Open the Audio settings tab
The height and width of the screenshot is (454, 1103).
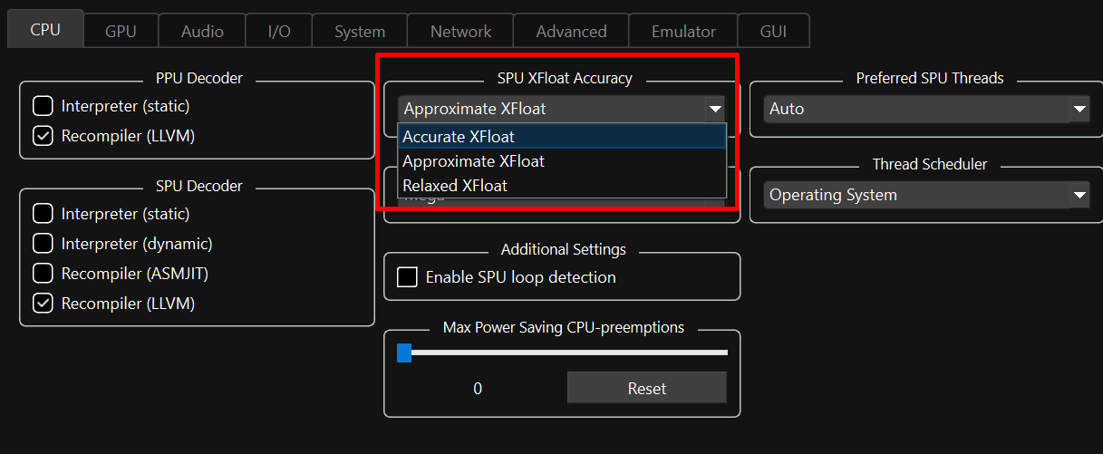click(202, 31)
